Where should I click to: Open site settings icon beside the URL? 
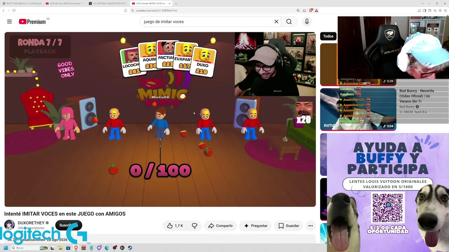(133, 10)
